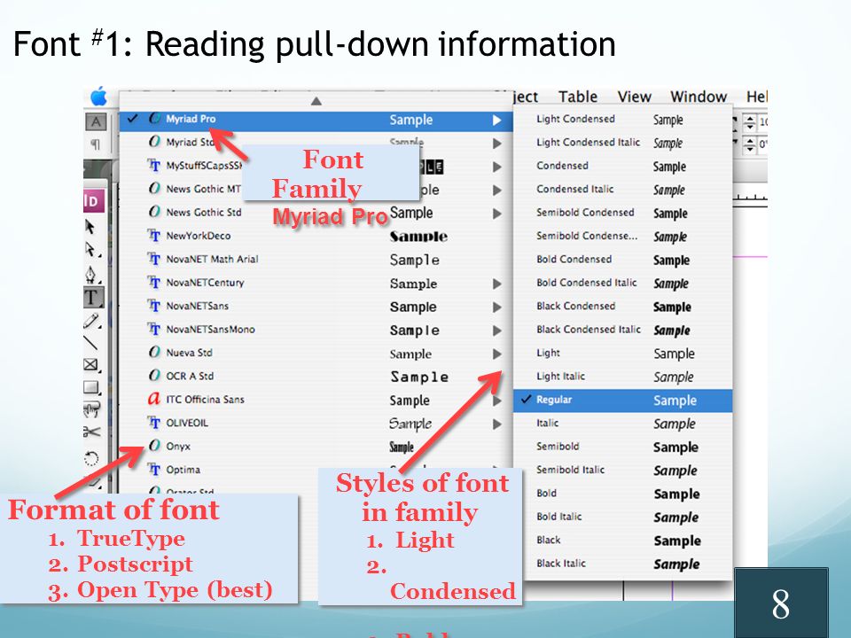The width and height of the screenshot is (851, 638).
Task: Click the PostScript icon beside ITC Officina Sans
Action: (154, 399)
